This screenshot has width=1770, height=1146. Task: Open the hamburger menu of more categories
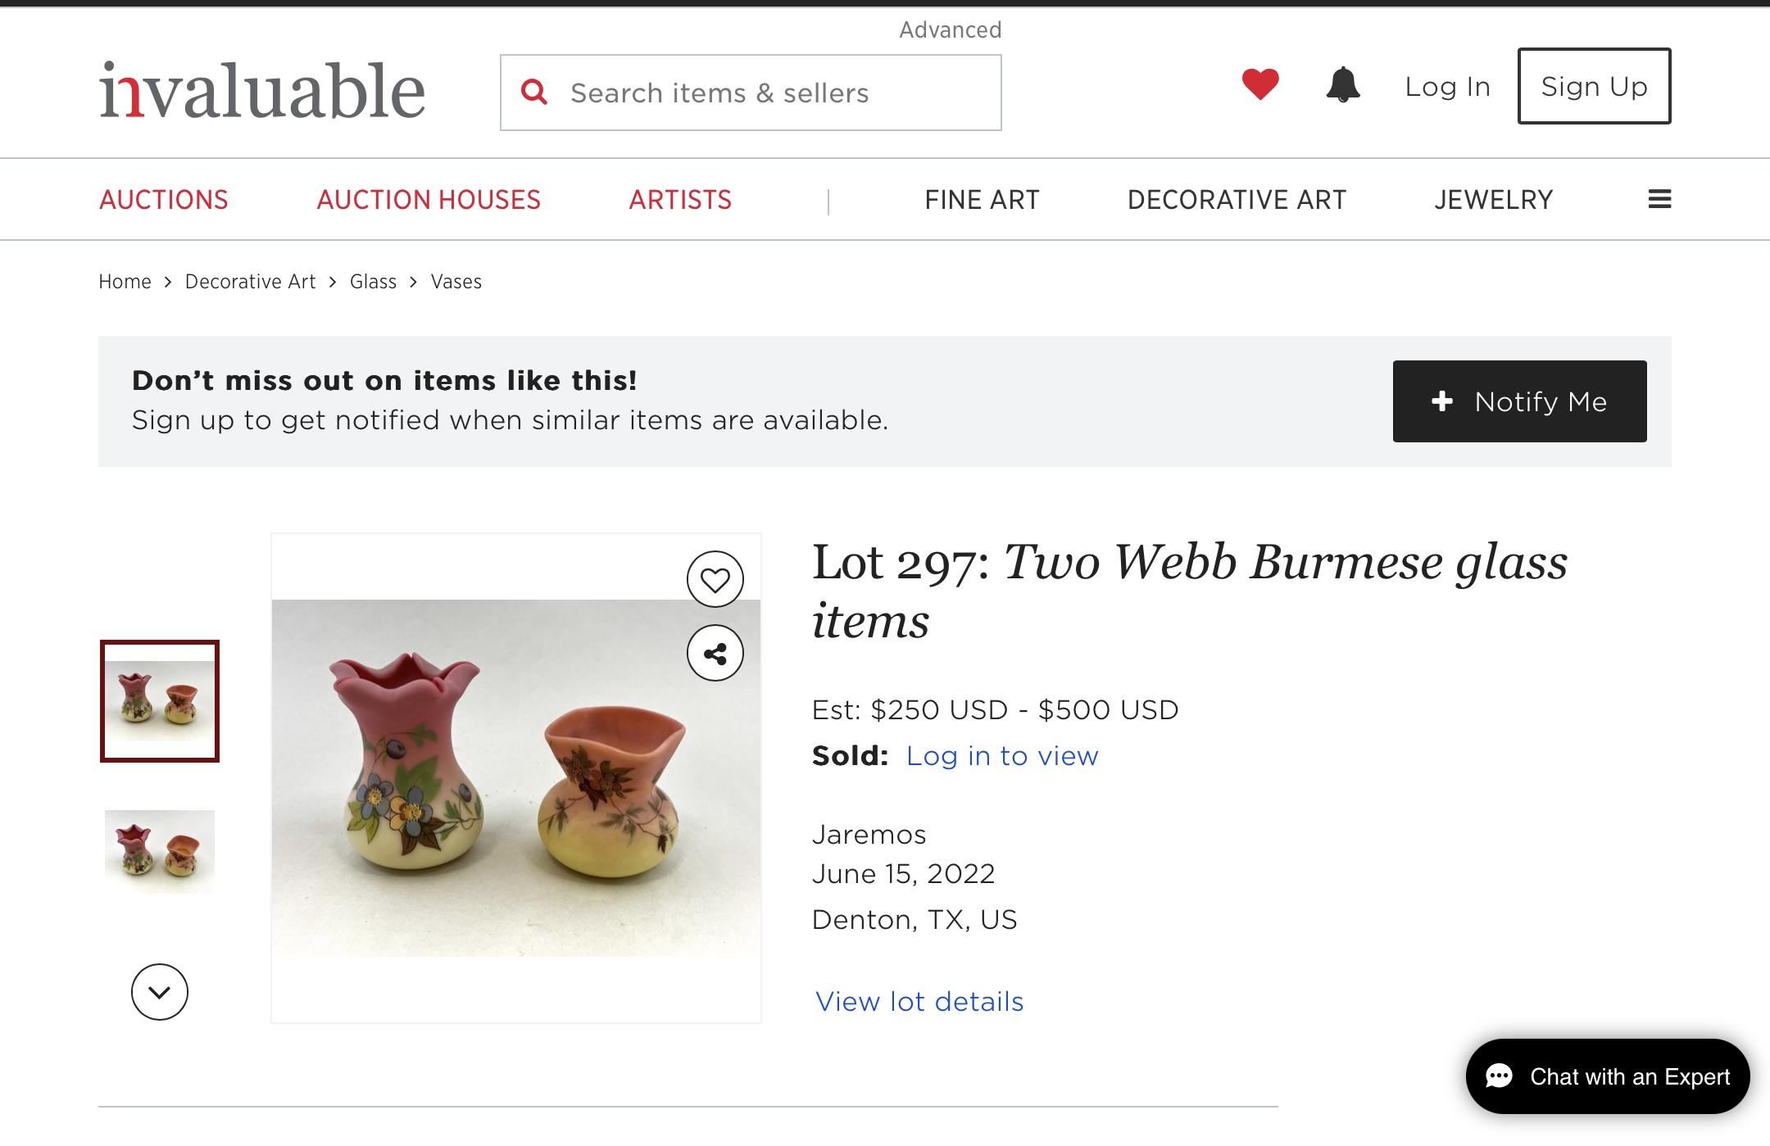click(1659, 199)
